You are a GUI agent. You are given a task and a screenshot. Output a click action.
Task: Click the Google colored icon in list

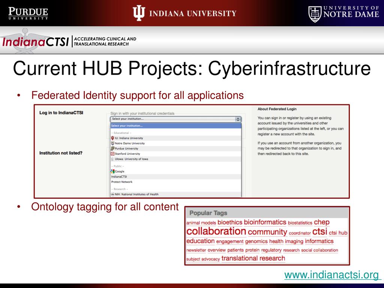click(x=112, y=171)
